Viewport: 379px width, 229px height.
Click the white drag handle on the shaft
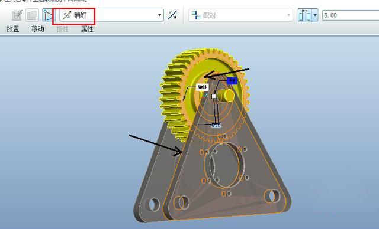pyautogui.click(x=214, y=96)
